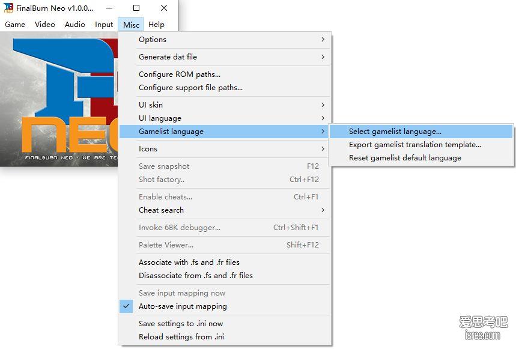Screen dimensions: 516x349
Task: Click the Save snapshot entry
Action: coord(225,166)
